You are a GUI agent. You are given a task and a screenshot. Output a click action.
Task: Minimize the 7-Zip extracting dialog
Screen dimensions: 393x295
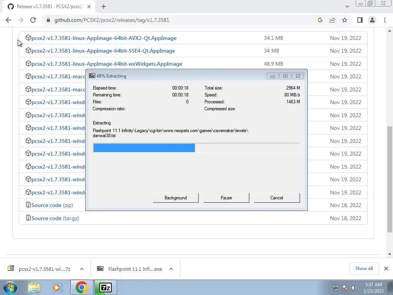[x=273, y=76]
